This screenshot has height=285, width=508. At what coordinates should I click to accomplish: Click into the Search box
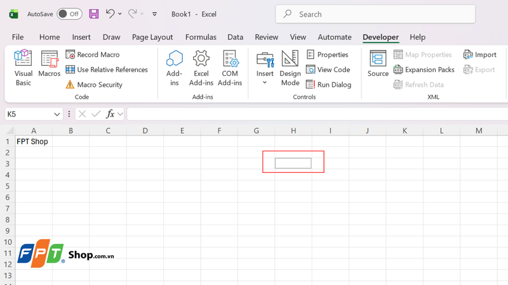(x=375, y=14)
